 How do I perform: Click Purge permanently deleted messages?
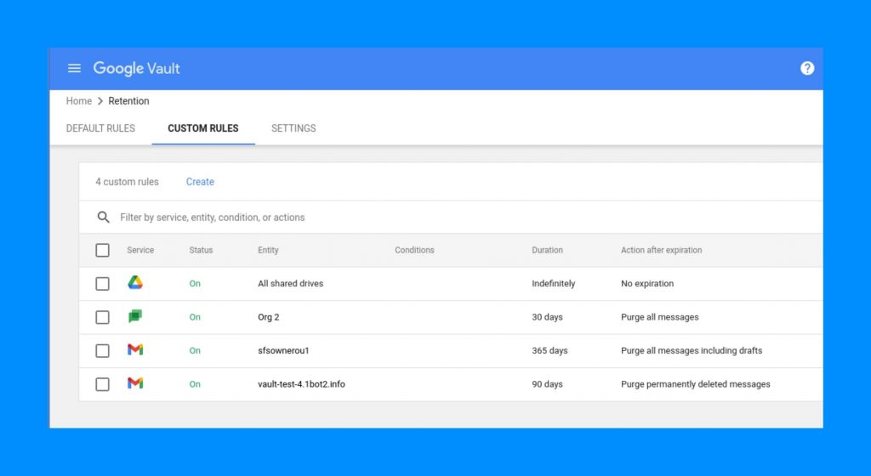tap(696, 384)
